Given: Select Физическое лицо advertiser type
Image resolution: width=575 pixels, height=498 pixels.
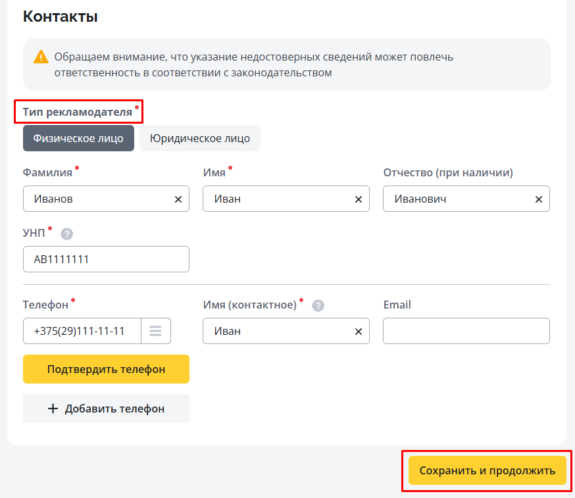Looking at the screenshot, I should pyautogui.click(x=78, y=138).
